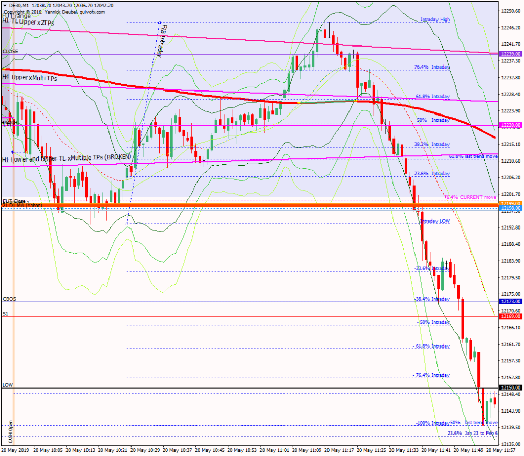Select the red 12169.00 S1 price tag

click(x=510, y=316)
